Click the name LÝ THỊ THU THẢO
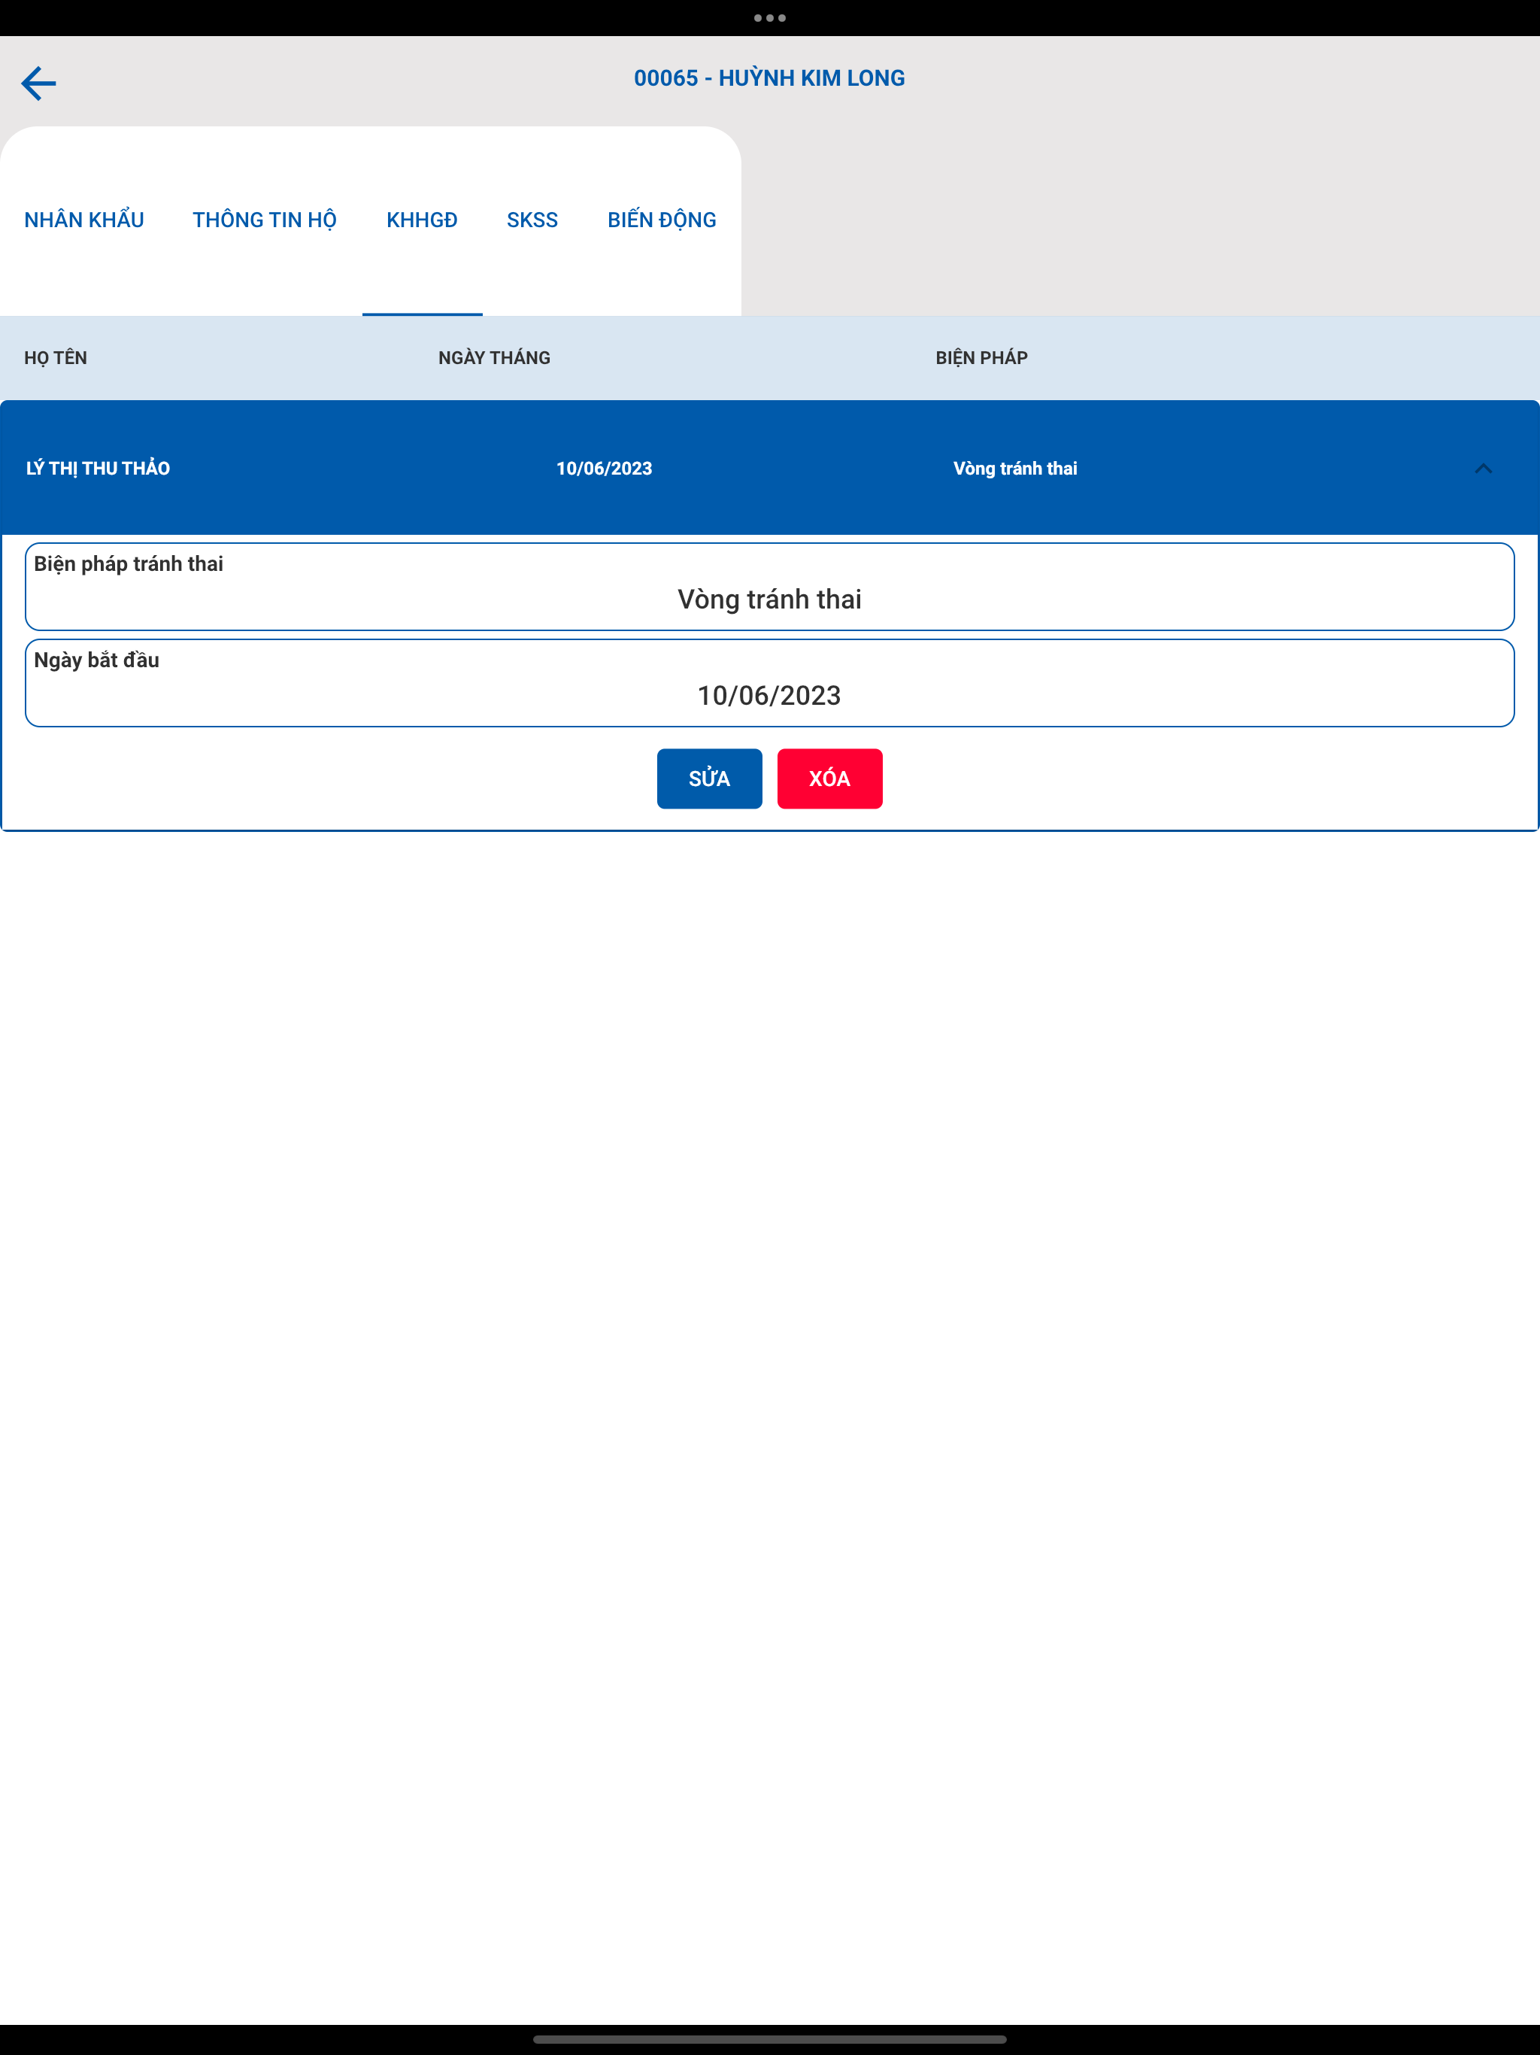This screenshot has width=1540, height=2055. click(98, 468)
